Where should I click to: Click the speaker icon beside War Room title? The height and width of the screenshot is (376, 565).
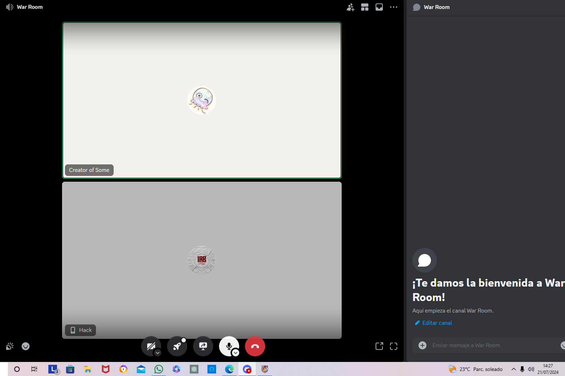pos(9,7)
